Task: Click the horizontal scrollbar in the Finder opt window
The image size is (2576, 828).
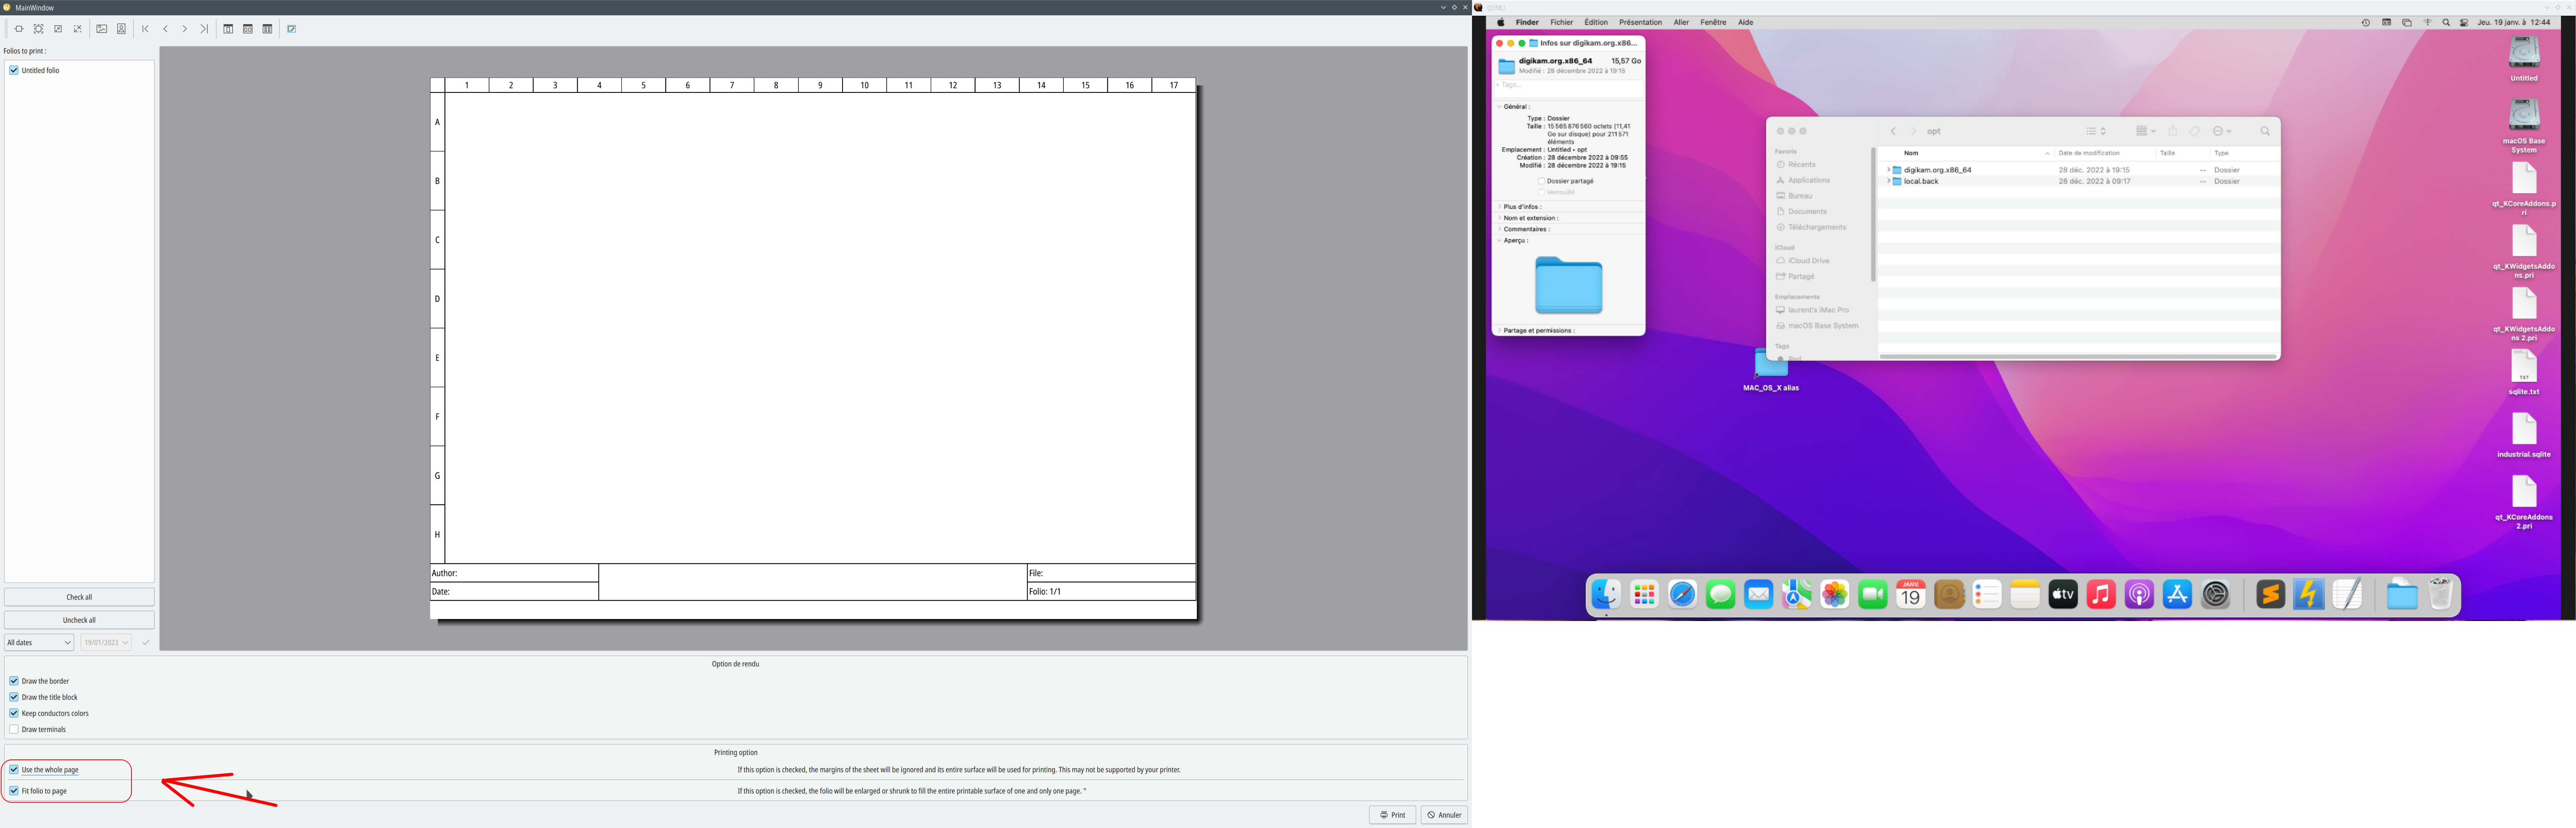Action: pyautogui.click(x=2078, y=356)
